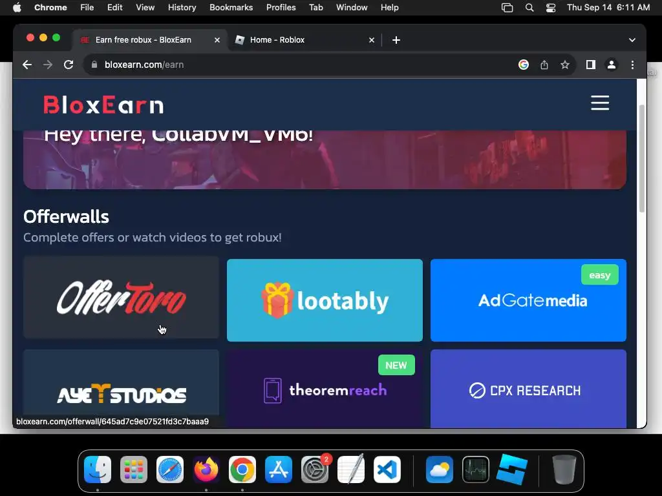662x496 pixels.
Task: Open the Chrome profile avatar
Action: click(612, 65)
